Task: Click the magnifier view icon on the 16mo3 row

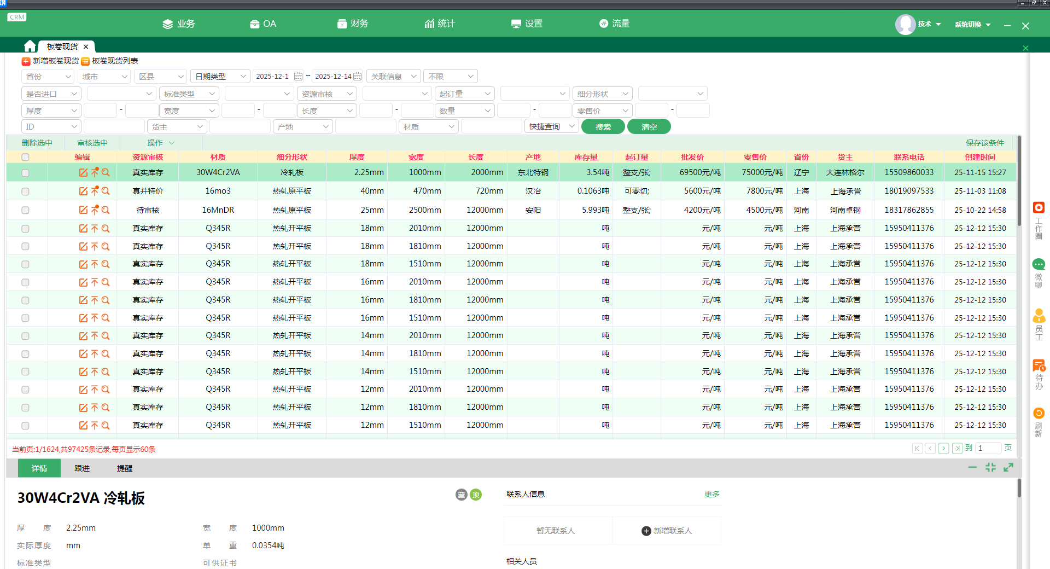Action: pos(106,191)
